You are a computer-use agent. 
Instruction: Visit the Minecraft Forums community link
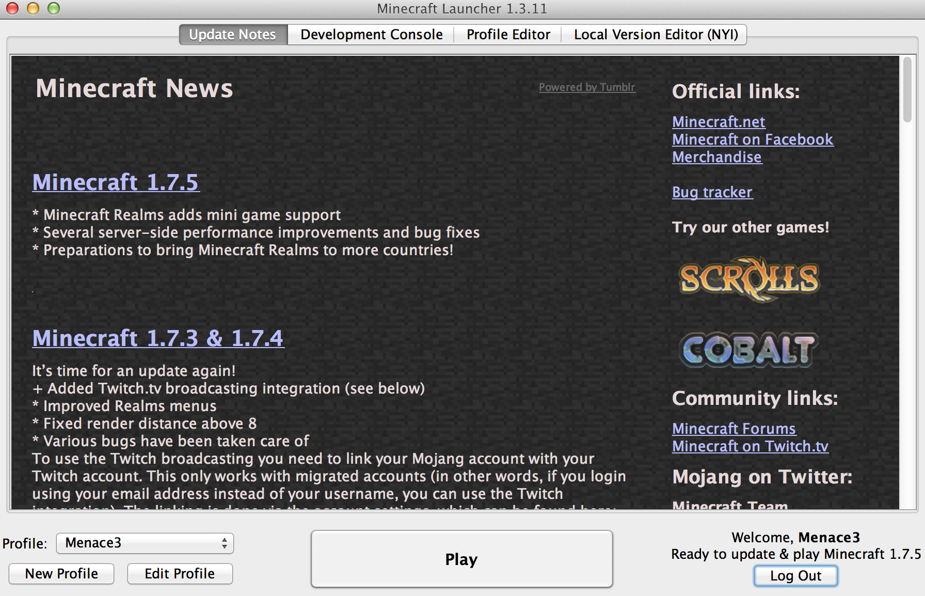coord(734,429)
